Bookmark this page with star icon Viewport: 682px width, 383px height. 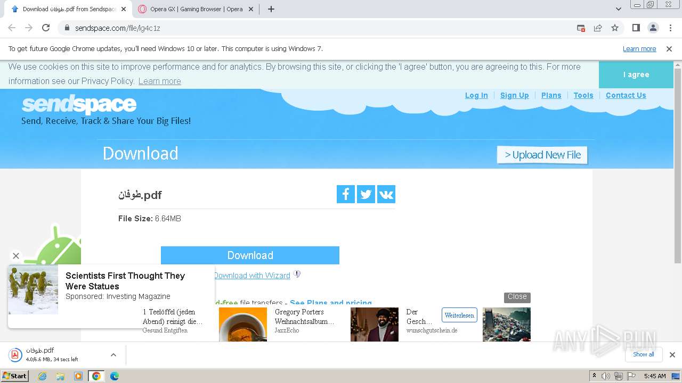(615, 28)
